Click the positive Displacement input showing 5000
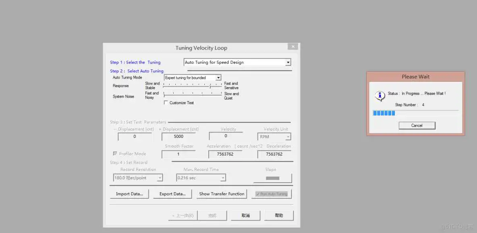Image resolution: width=477 pixels, height=233 pixels. pyautogui.click(x=178, y=136)
